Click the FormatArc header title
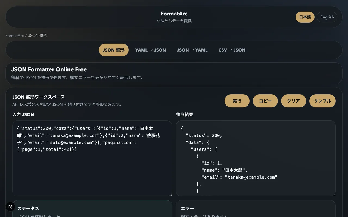Viewport: 348px width, 217px height. (174, 14)
